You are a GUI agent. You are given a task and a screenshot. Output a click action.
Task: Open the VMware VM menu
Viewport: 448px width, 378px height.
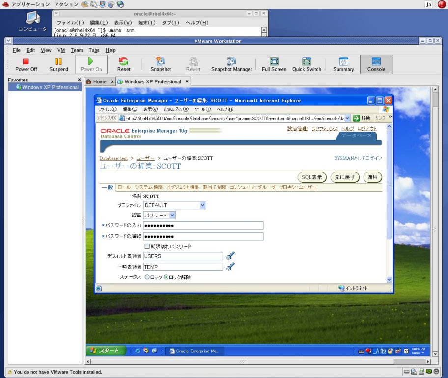tap(61, 50)
